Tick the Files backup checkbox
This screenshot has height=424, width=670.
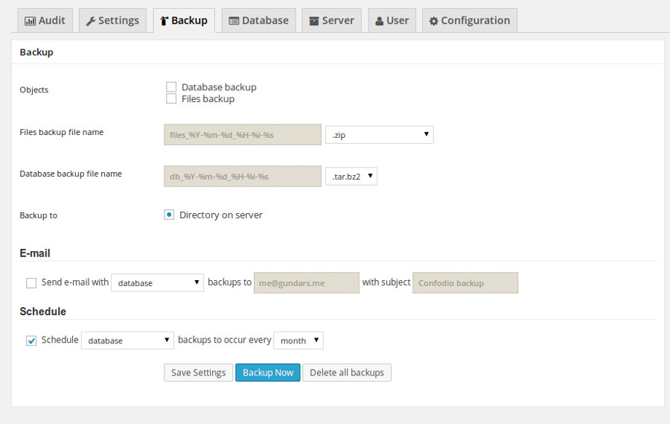(171, 99)
